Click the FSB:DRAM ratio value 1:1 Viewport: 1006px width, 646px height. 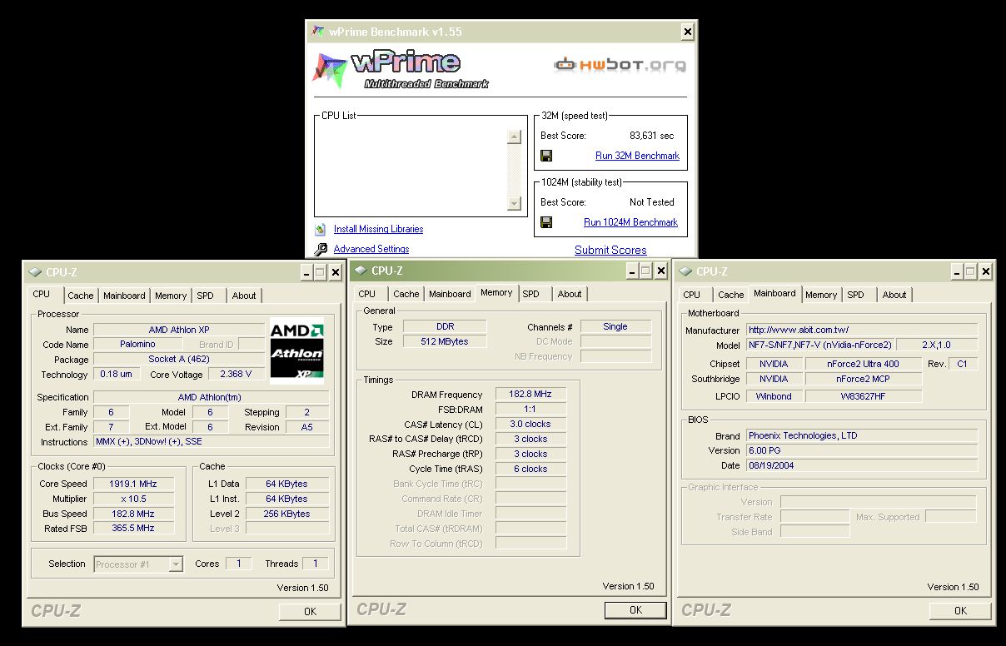click(530, 410)
